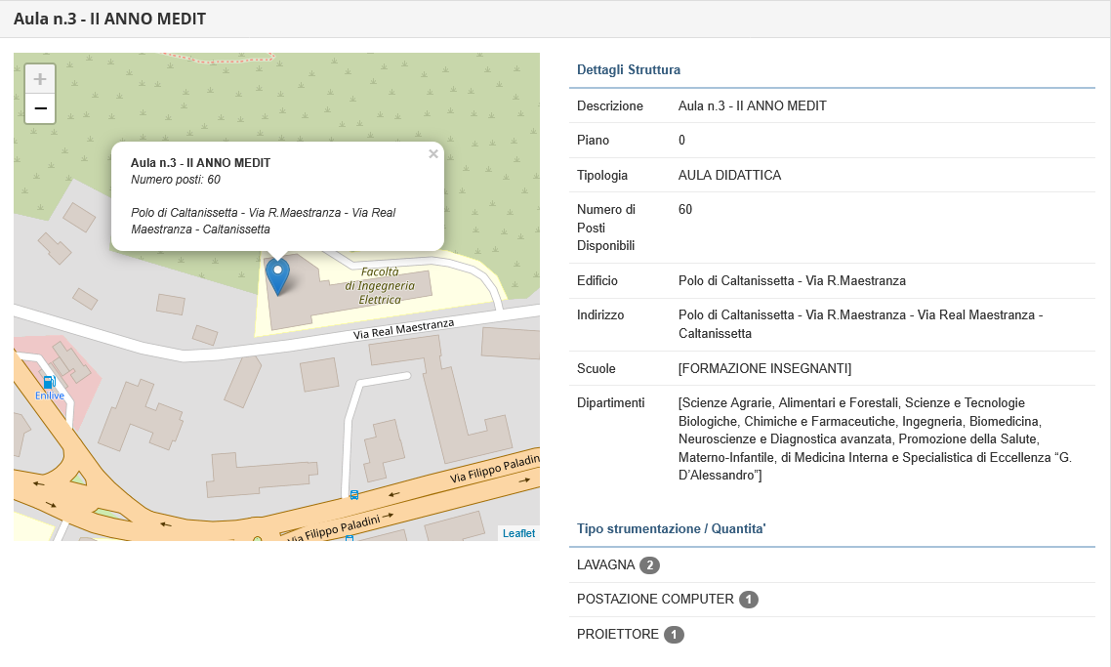This screenshot has height=667, width=1111.
Task: Click the AULA DIDATTICA tipologia value
Action: tap(729, 175)
